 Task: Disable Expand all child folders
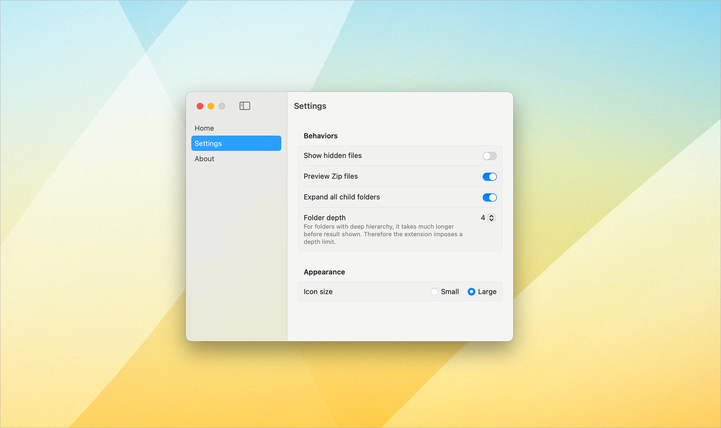[x=489, y=197]
